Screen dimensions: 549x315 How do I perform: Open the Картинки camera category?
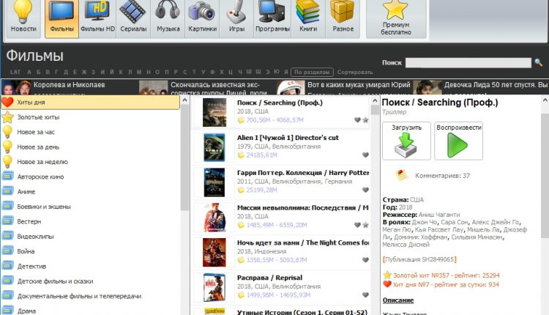tap(202, 18)
